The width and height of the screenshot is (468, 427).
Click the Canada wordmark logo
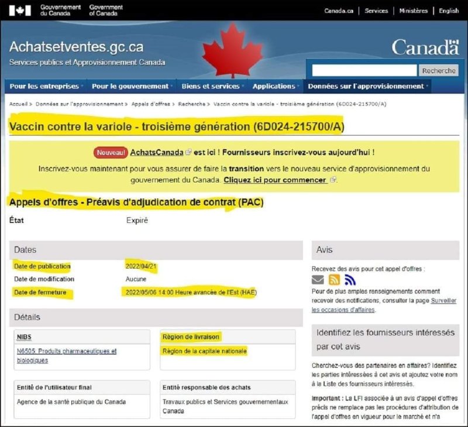pyautogui.click(x=425, y=47)
